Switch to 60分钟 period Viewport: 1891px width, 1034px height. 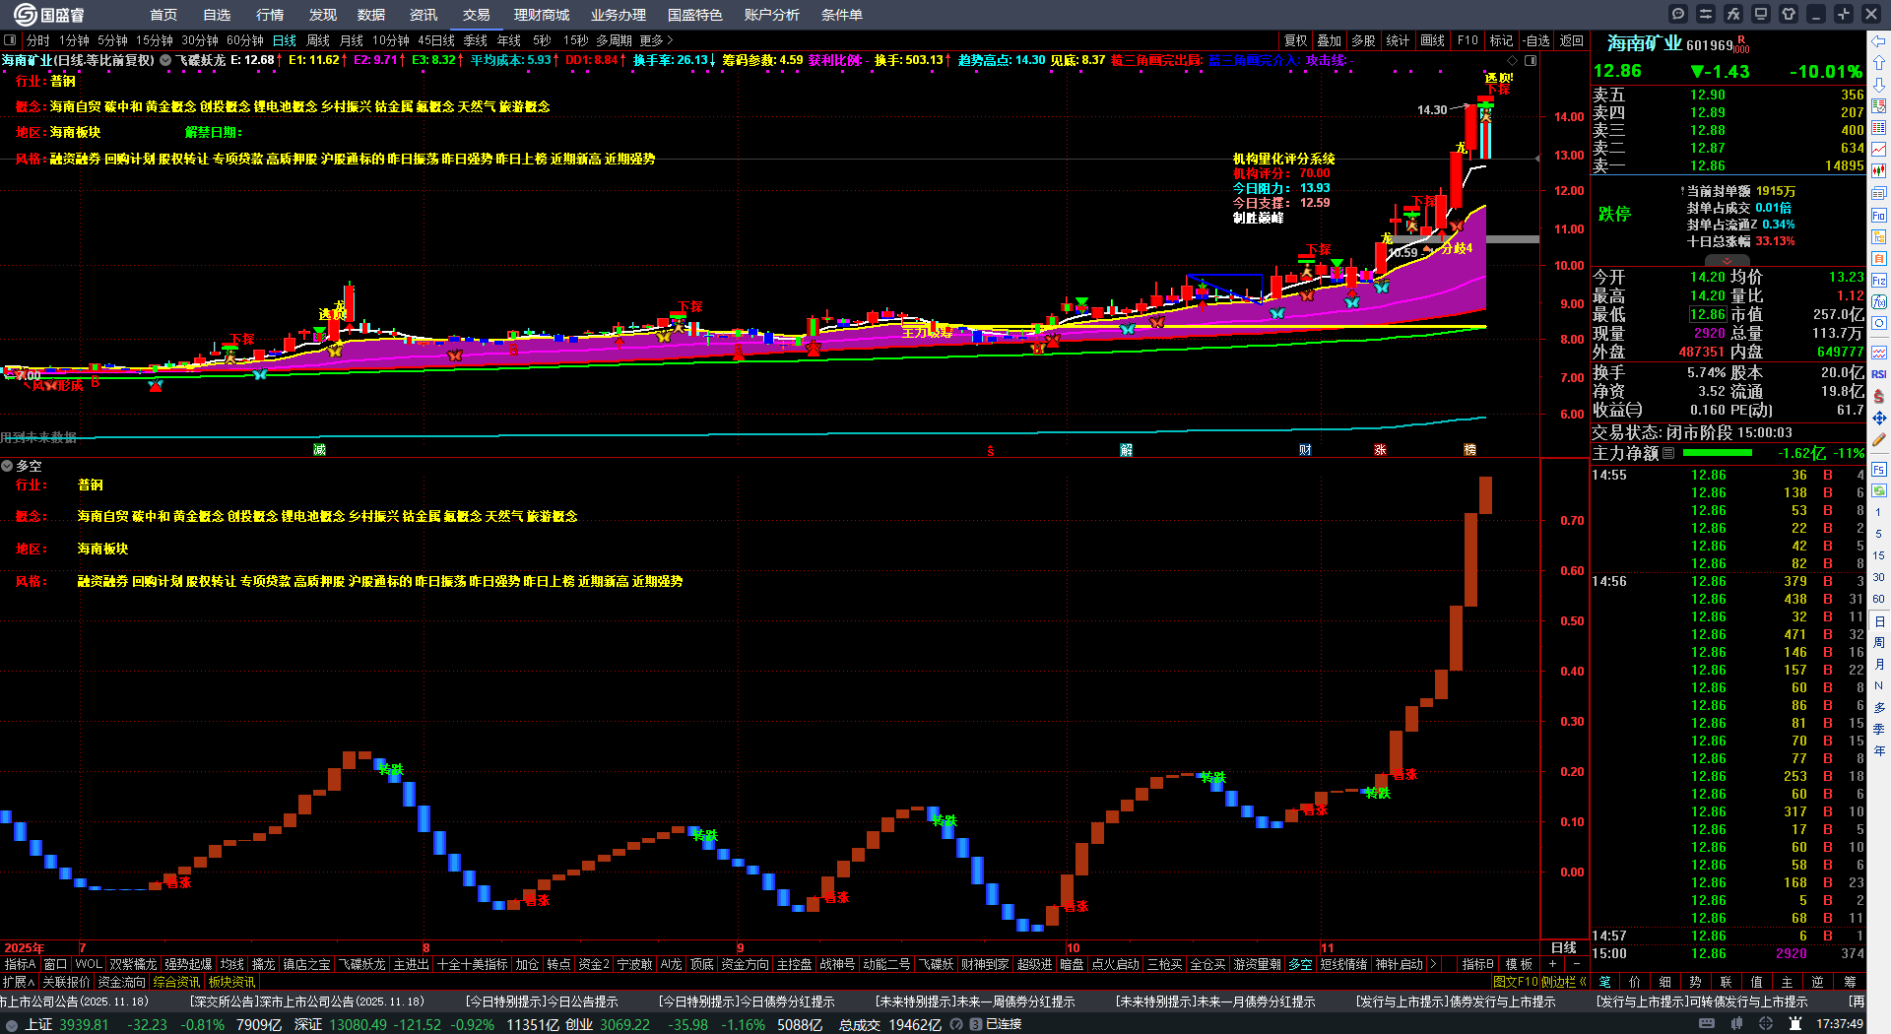(x=245, y=40)
